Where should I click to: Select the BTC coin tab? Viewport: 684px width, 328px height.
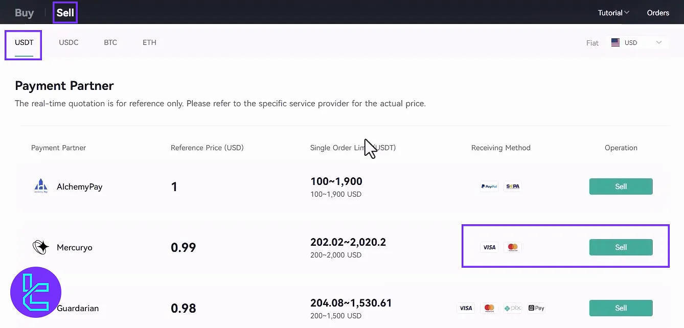110,43
